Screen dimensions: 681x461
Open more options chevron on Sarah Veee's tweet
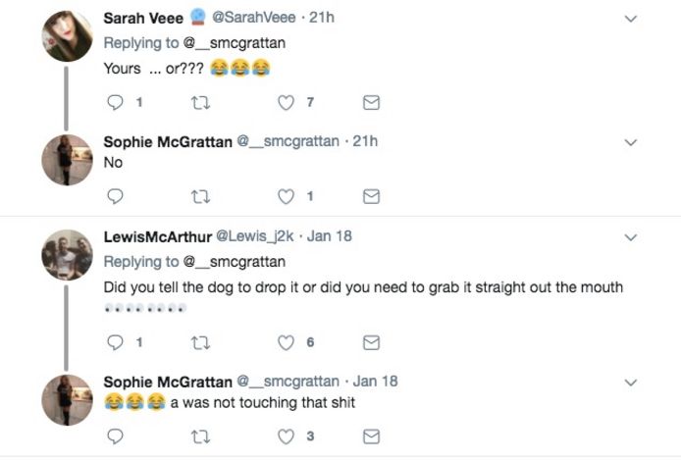point(631,19)
